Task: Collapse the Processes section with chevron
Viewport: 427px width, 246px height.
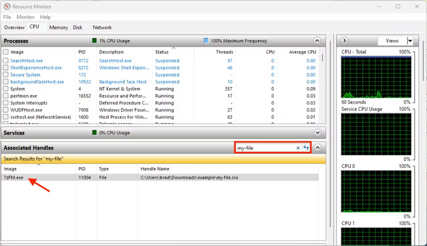Action: click(x=317, y=41)
